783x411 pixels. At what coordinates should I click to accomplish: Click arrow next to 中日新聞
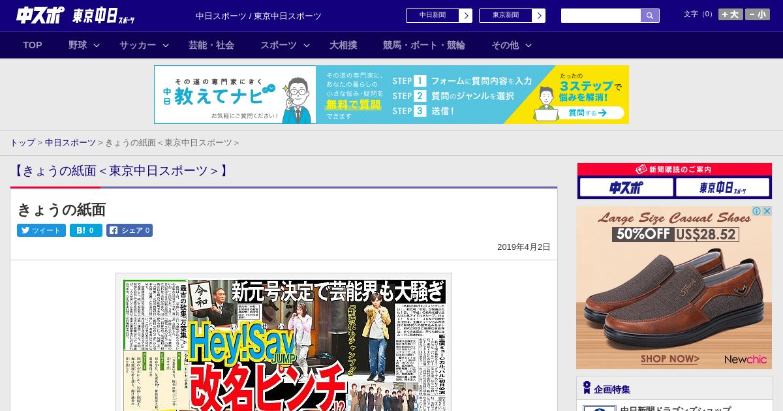[x=466, y=16]
